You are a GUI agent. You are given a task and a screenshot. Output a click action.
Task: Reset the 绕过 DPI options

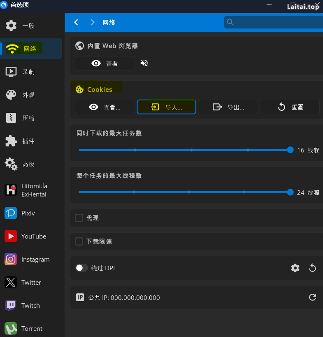pos(312,268)
